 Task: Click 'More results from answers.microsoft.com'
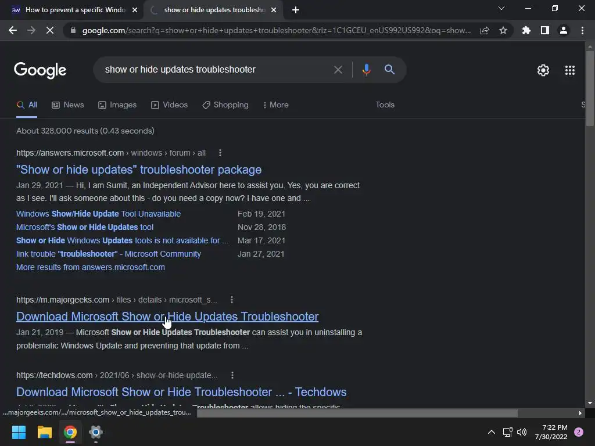pyautogui.click(x=90, y=267)
